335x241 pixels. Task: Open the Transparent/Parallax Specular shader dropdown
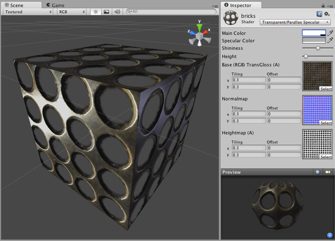pyautogui.click(x=295, y=22)
